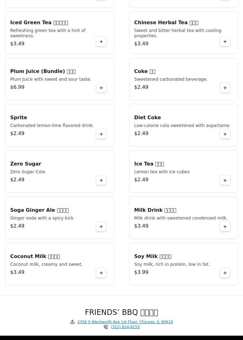Click the map pin icon beside address
The image size is (243, 340).
[x=72, y=322]
